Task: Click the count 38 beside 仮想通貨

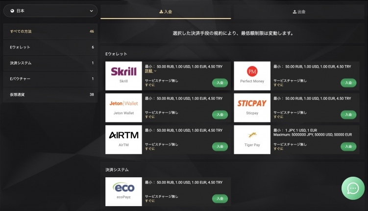Action: [x=92, y=94]
